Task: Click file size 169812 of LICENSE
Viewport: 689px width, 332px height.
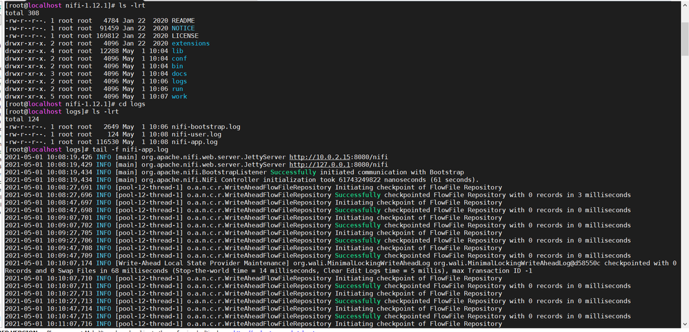Action: 107,36
